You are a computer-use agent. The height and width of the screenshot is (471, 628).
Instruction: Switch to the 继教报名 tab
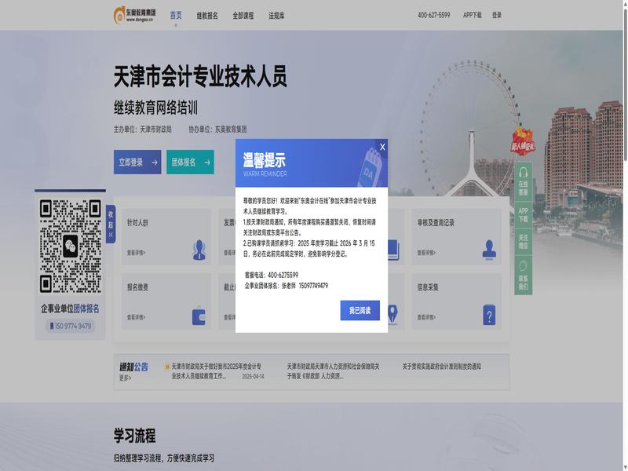coord(207,15)
